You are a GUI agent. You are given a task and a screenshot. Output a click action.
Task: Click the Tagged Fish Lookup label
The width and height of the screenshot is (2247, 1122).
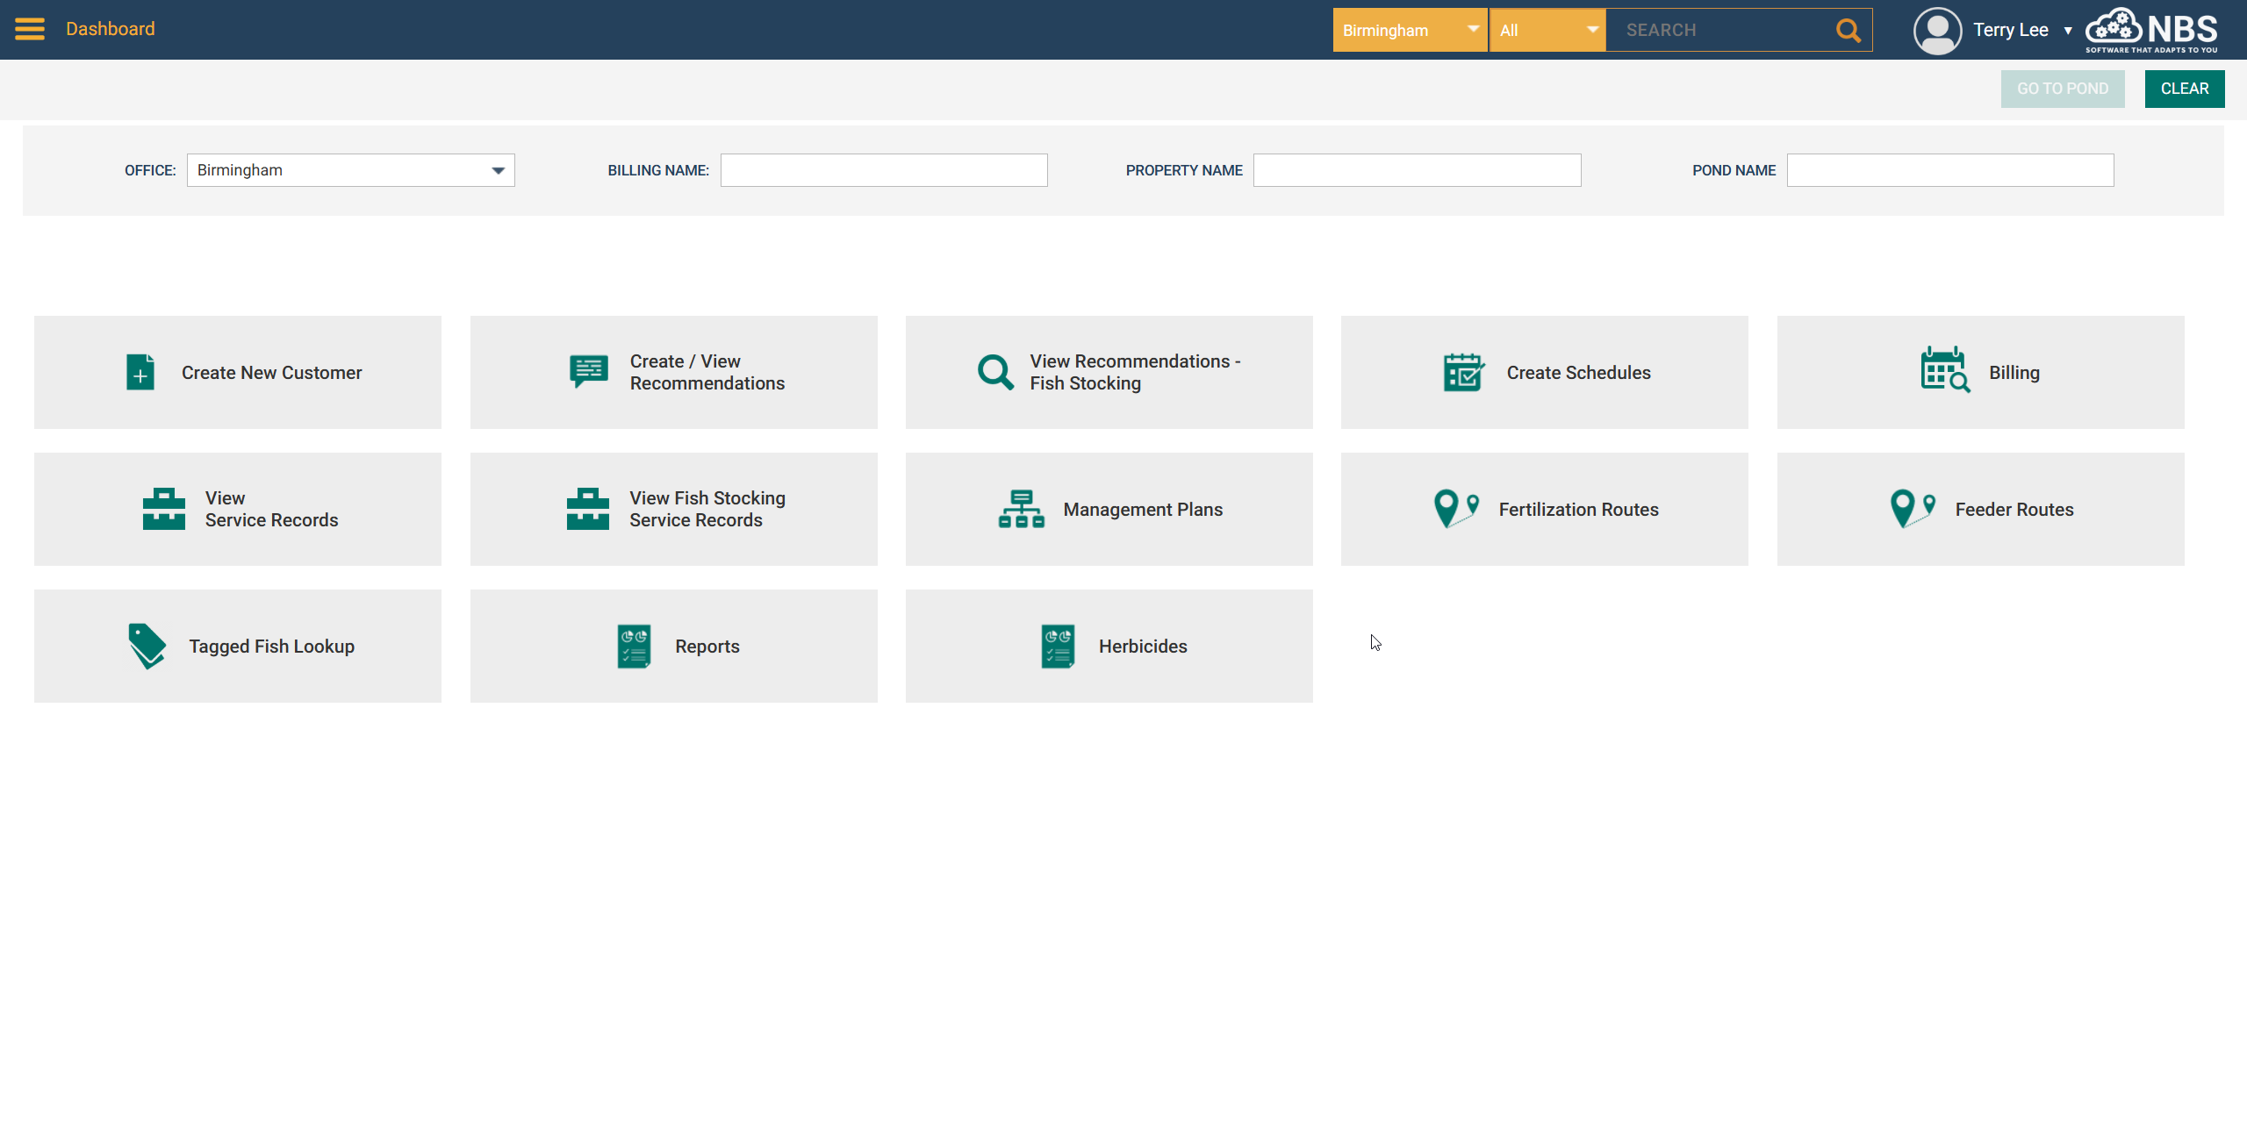[272, 647]
